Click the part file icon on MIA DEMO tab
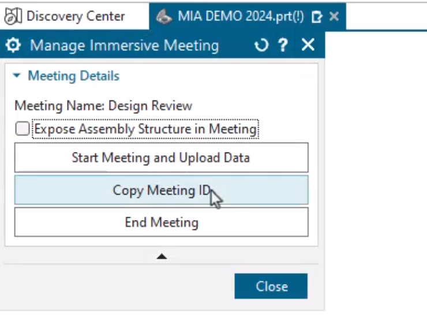427x335 pixels. (x=164, y=16)
